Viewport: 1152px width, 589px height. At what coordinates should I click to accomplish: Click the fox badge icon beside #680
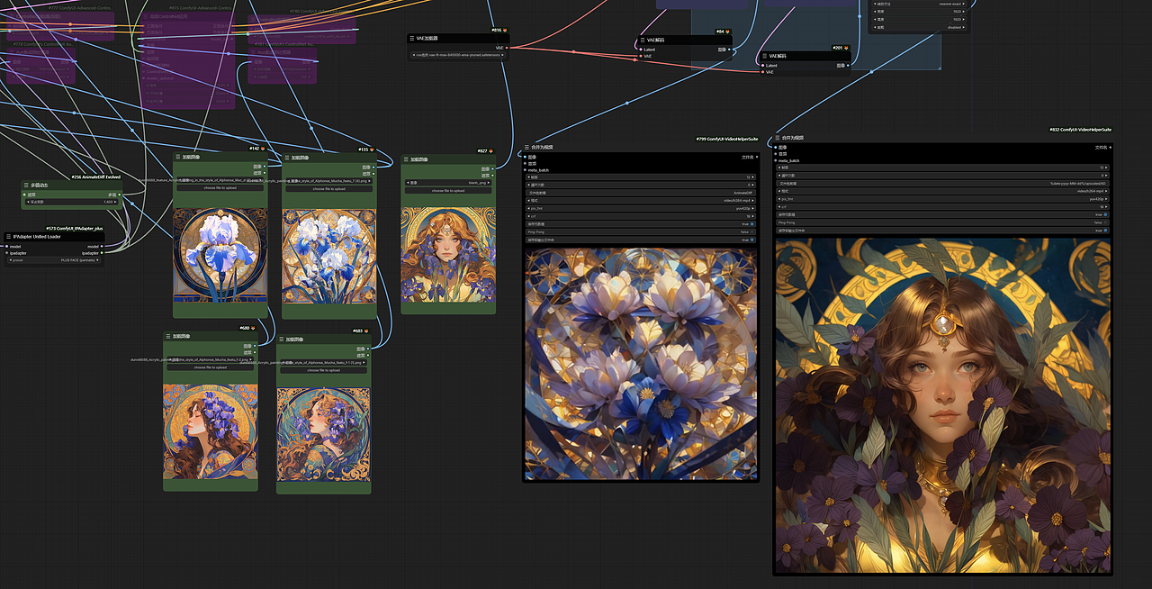pyautogui.click(x=254, y=328)
